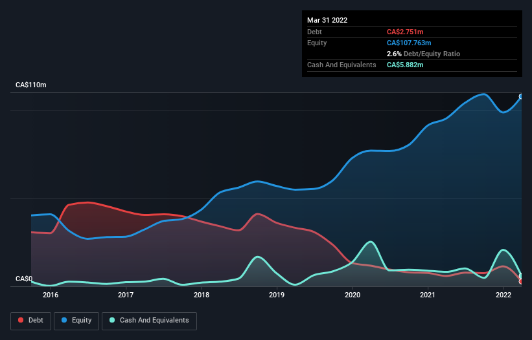
Task: Click the red Debt endpoint marker
Action: 521,281
